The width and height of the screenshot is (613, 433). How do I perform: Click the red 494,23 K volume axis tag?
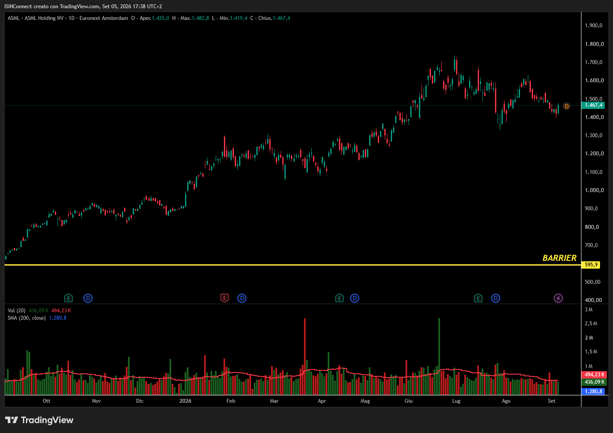[x=594, y=375]
